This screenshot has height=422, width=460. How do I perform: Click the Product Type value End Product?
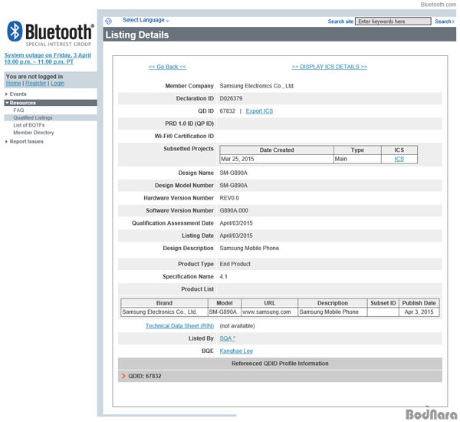[x=235, y=264]
